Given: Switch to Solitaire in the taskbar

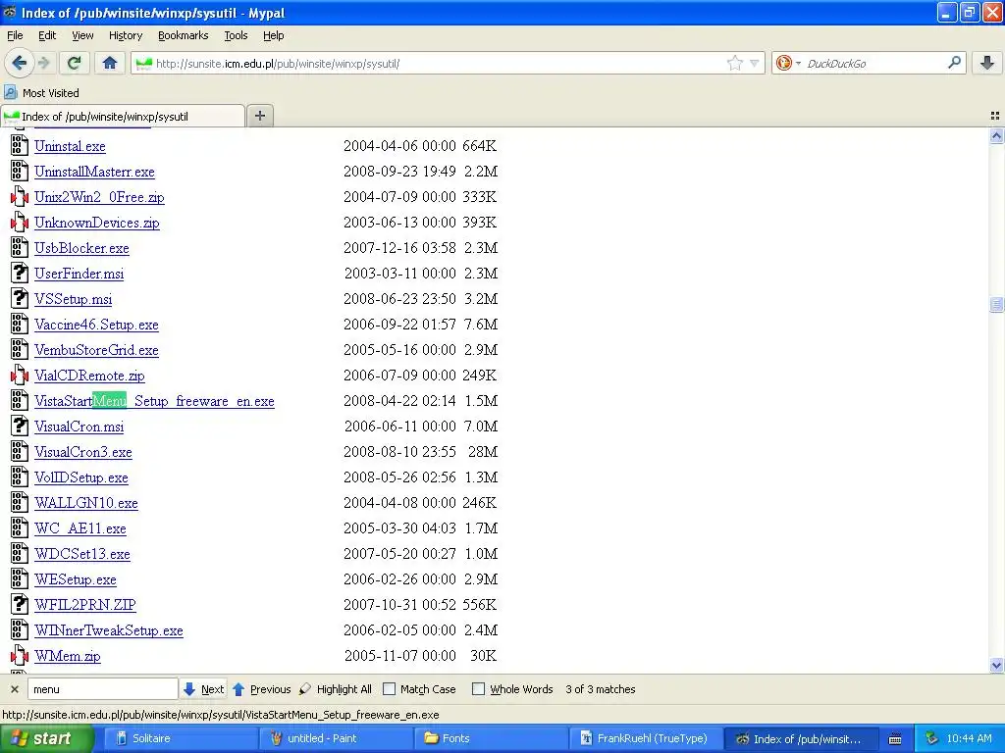Looking at the screenshot, I should 180,739.
